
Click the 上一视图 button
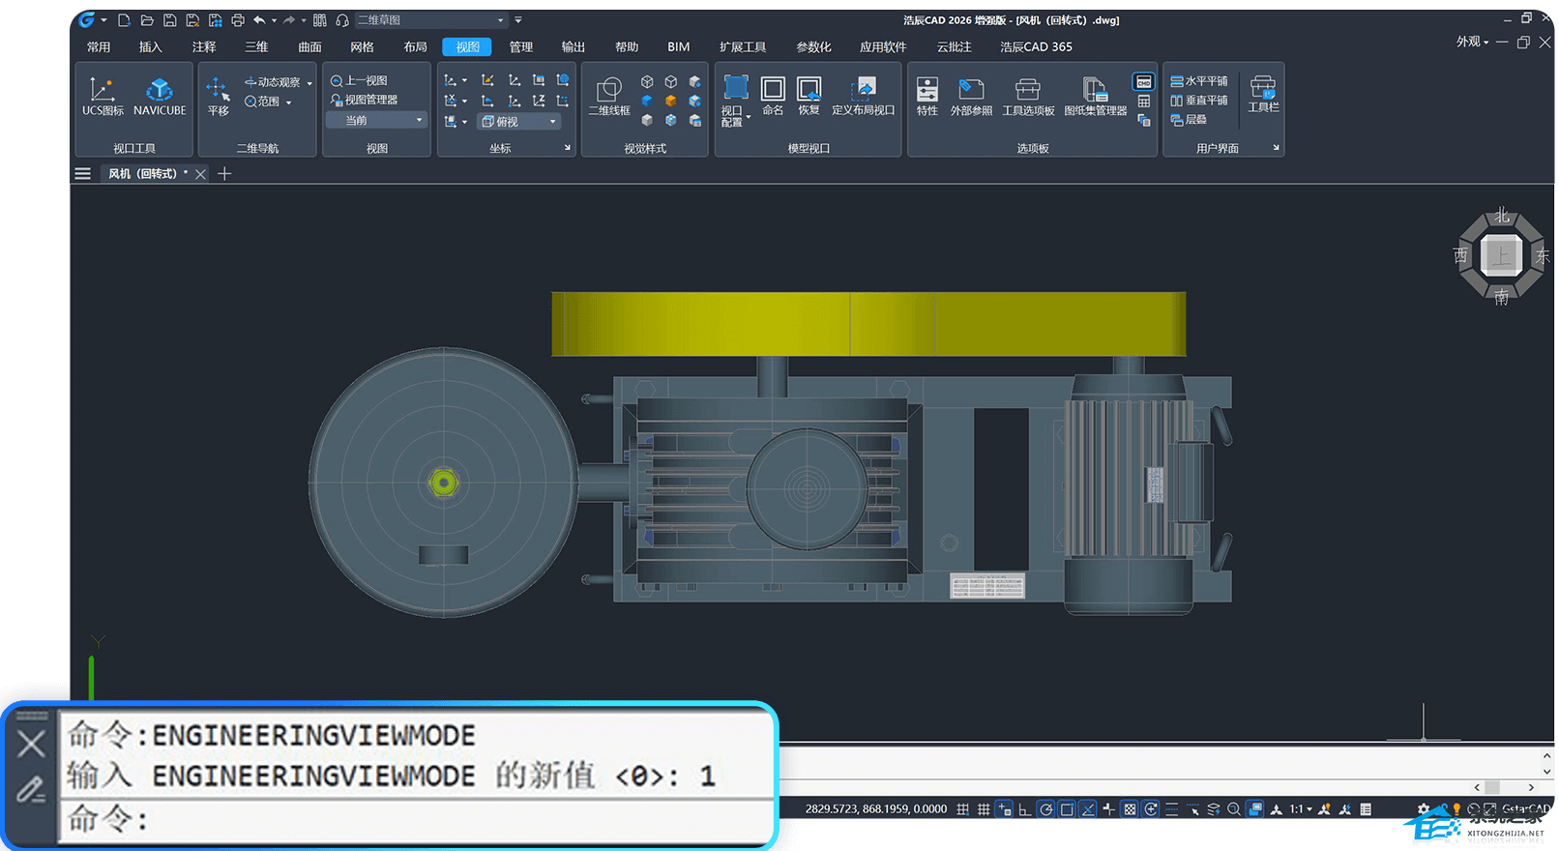pyautogui.click(x=359, y=81)
